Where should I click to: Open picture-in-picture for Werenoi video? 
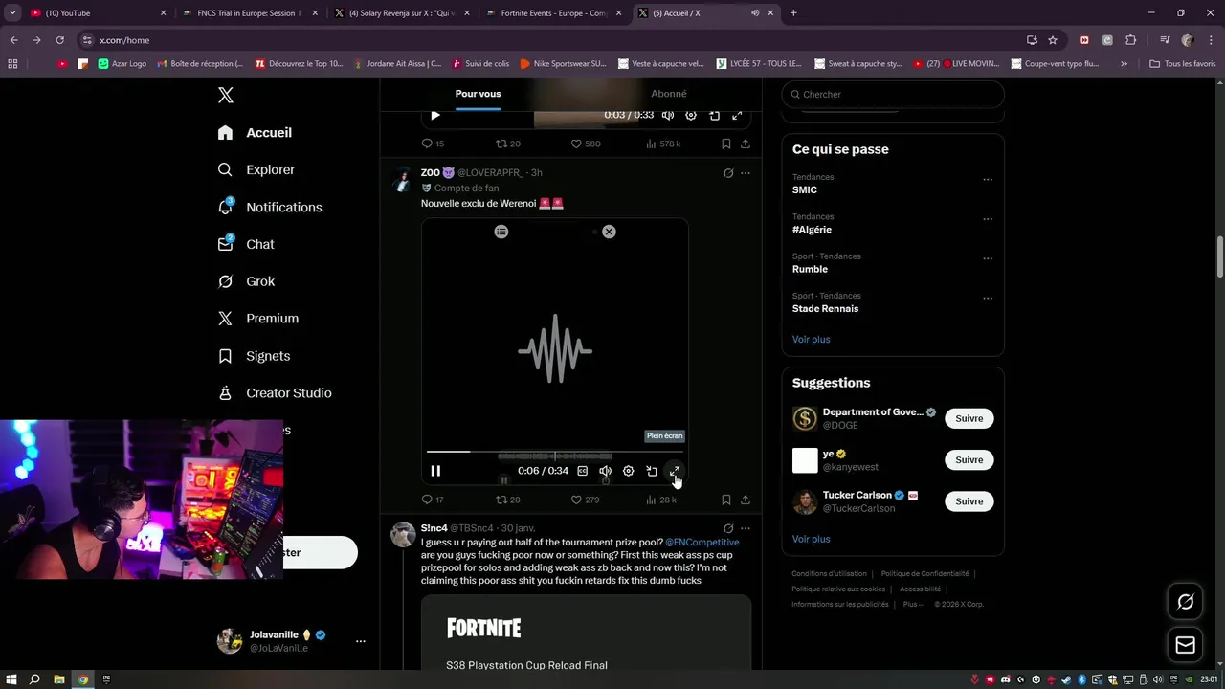pos(652,471)
